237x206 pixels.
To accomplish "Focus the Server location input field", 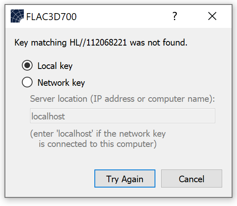I will click(x=122, y=116).
